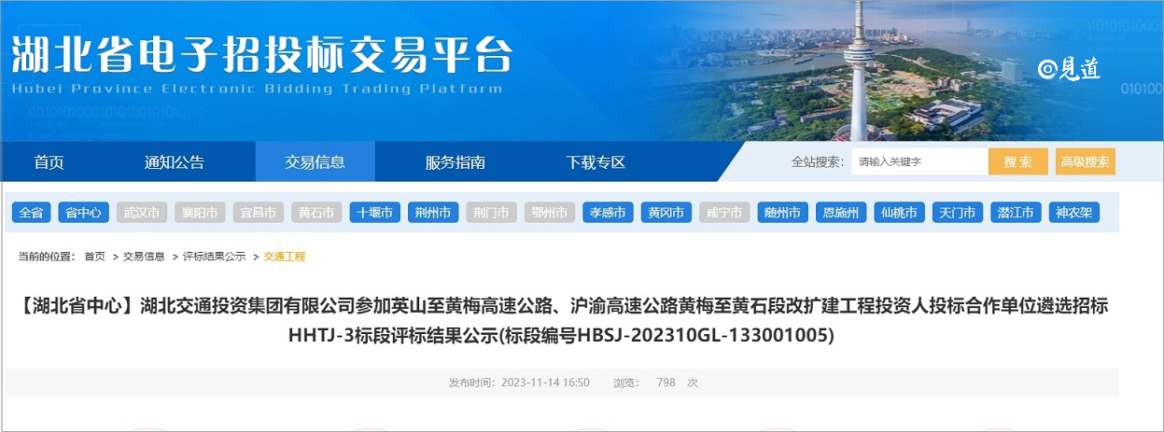Switch to the 下载专区 tab
This screenshot has height=432, width=1164.
596,162
